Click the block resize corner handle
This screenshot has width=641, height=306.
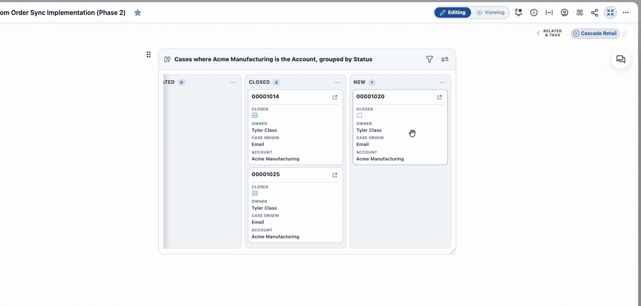click(x=453, y=251)
